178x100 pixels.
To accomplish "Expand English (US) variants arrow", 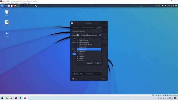I will pos(78,49).
